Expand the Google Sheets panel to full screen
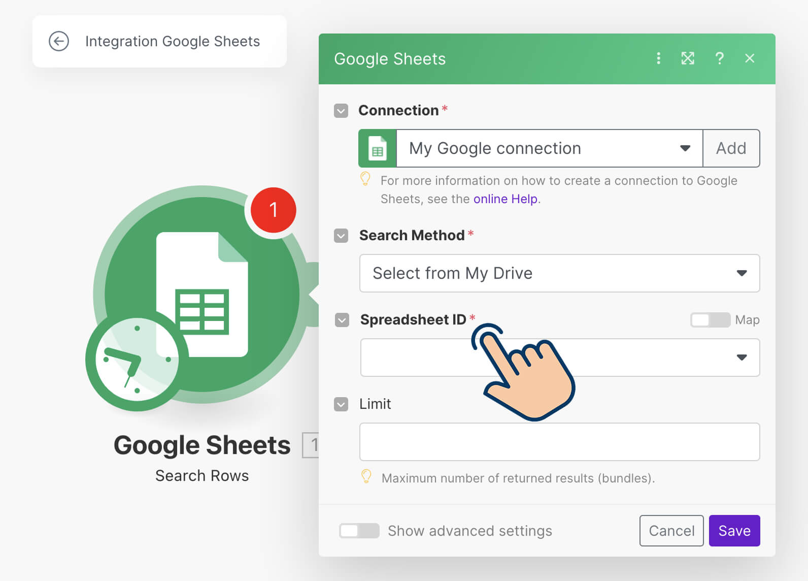 (688, 58)
